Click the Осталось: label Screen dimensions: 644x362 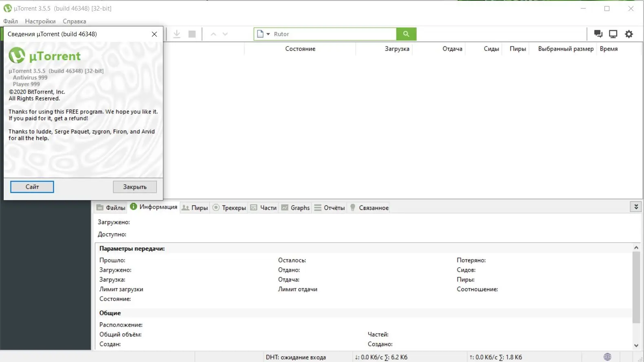pos(292,260)
